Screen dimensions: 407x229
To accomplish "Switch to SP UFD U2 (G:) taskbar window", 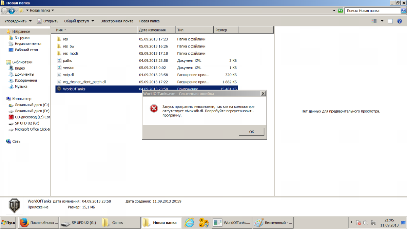I will 79,223.
